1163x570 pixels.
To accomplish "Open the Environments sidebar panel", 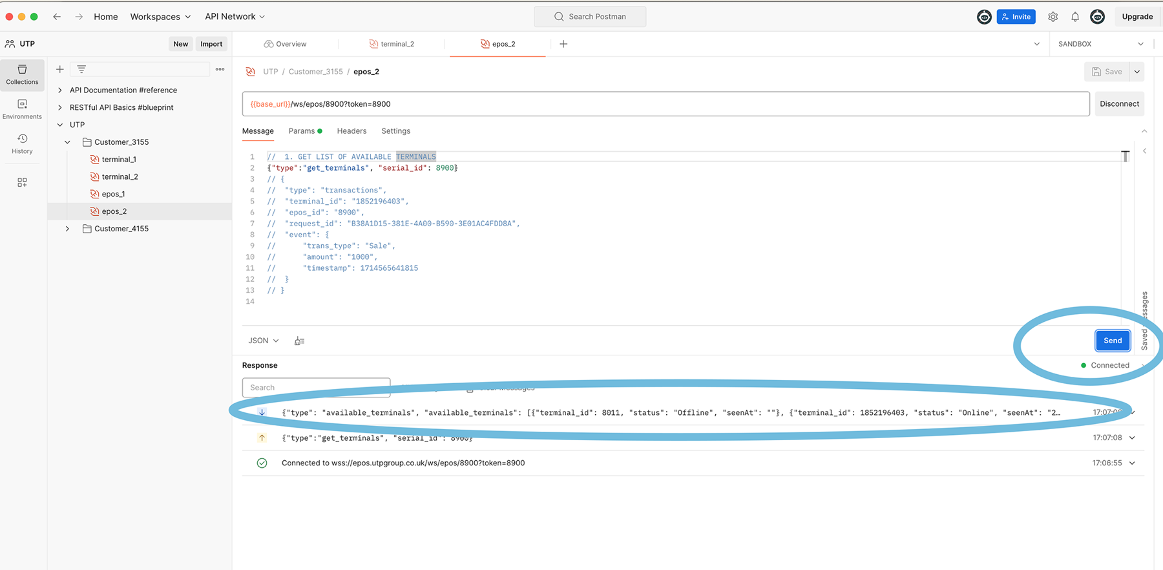I will coord(22,109).
